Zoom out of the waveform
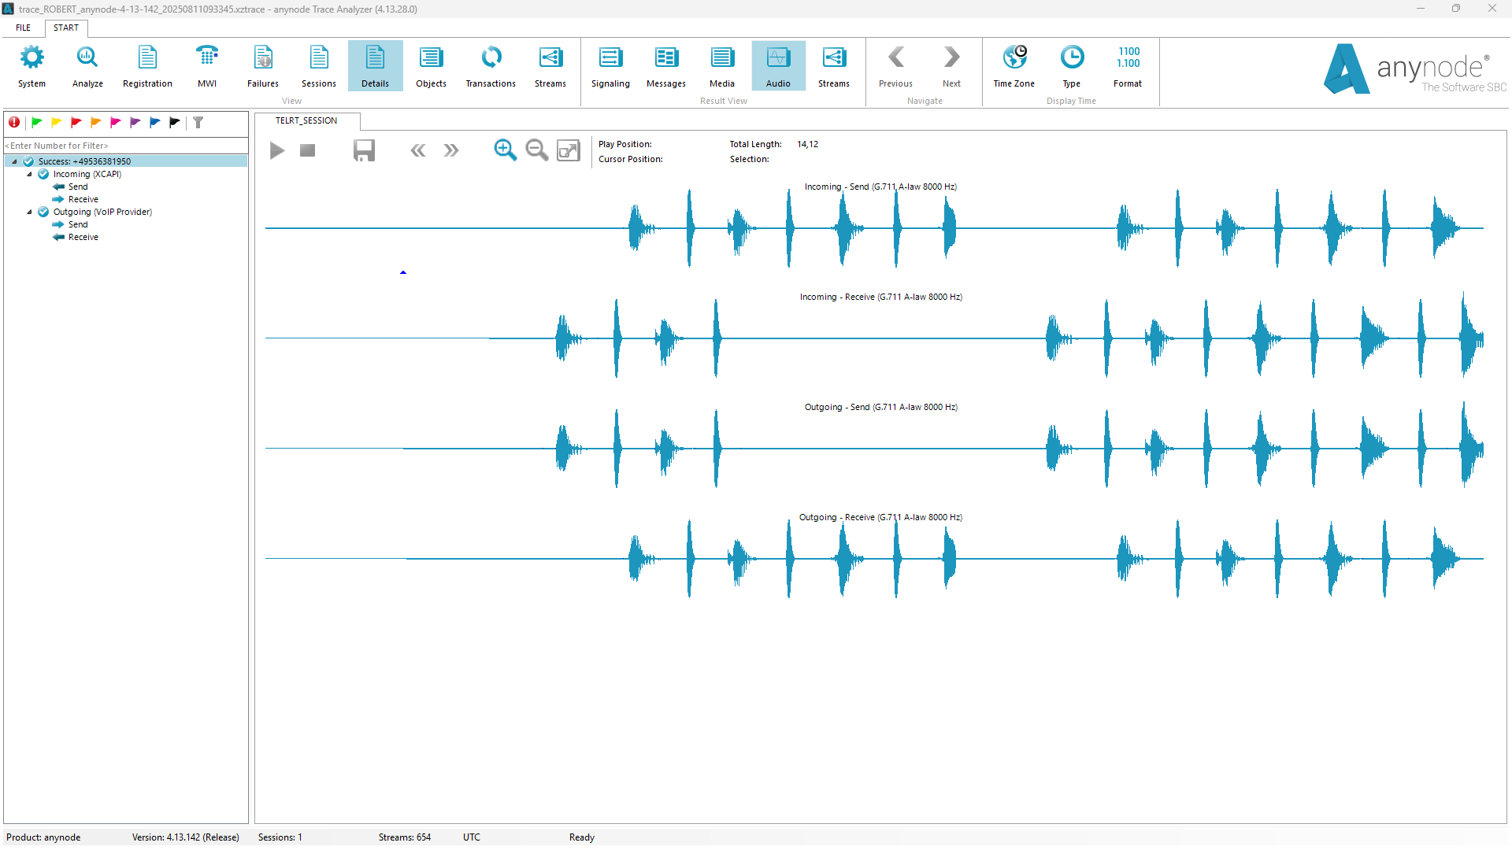1512x850 pixels. 537,150
